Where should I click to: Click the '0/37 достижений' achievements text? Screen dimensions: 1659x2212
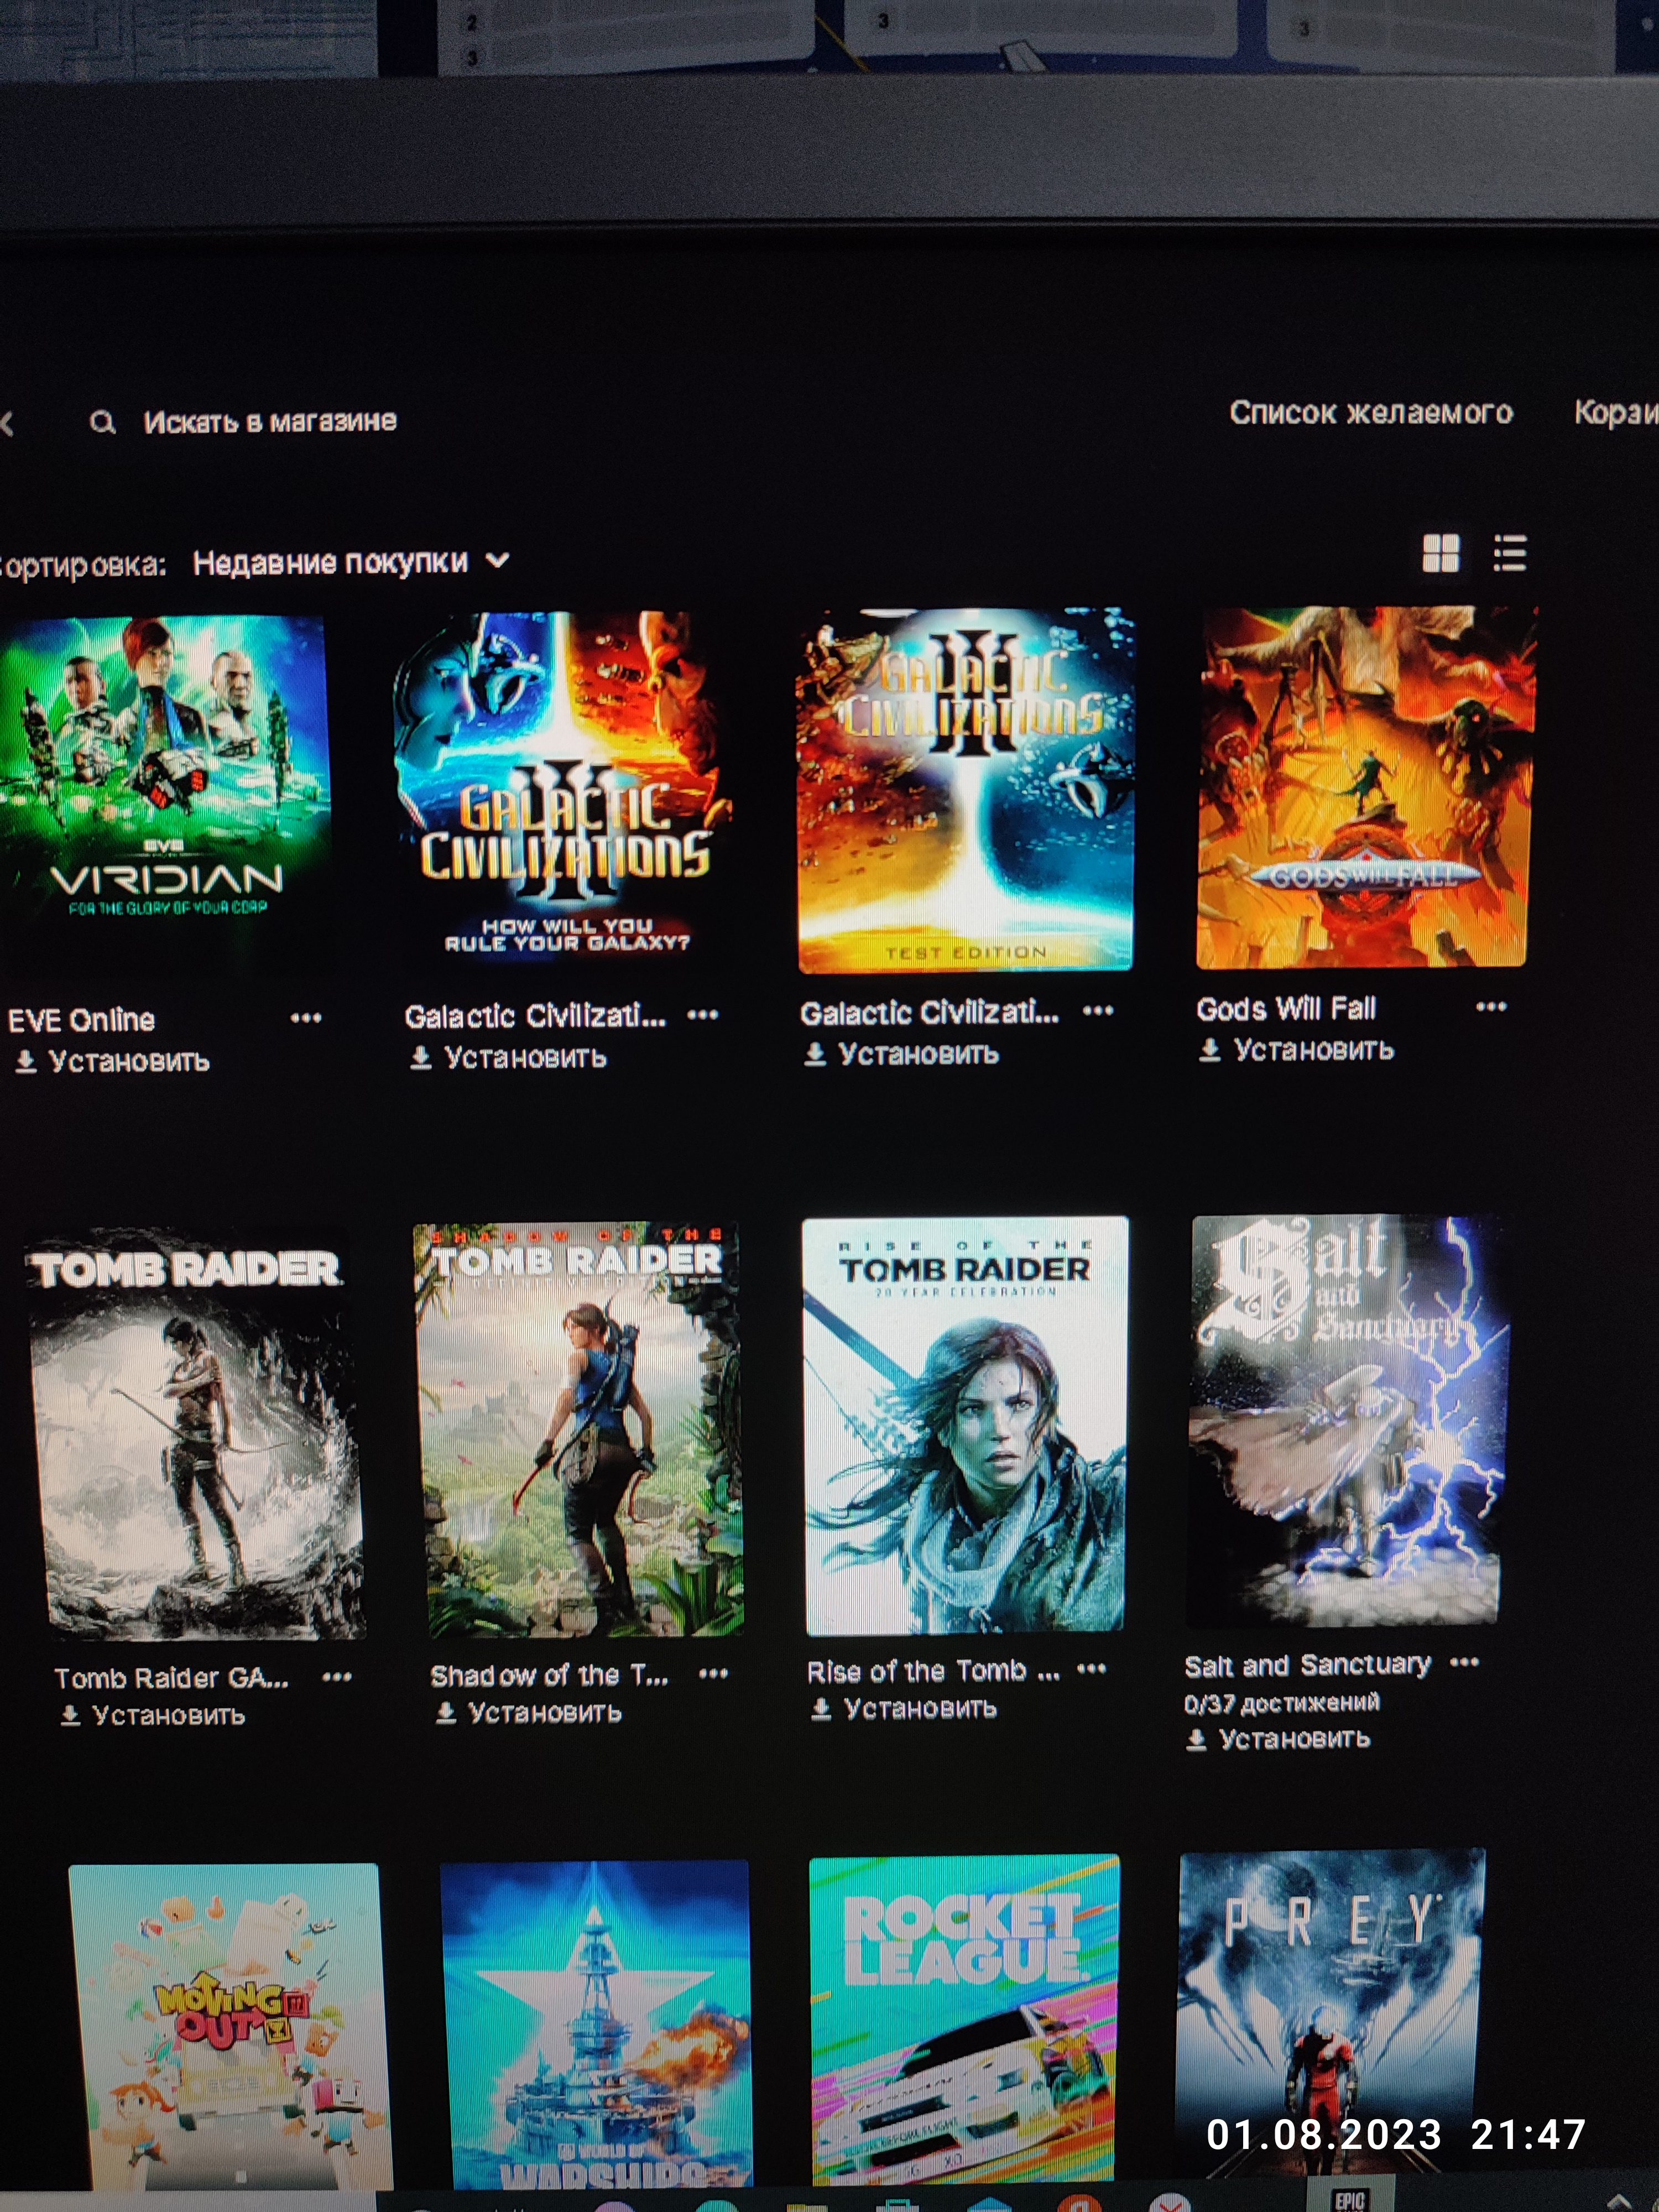pyautogui.click(x=1281, y=1703)
